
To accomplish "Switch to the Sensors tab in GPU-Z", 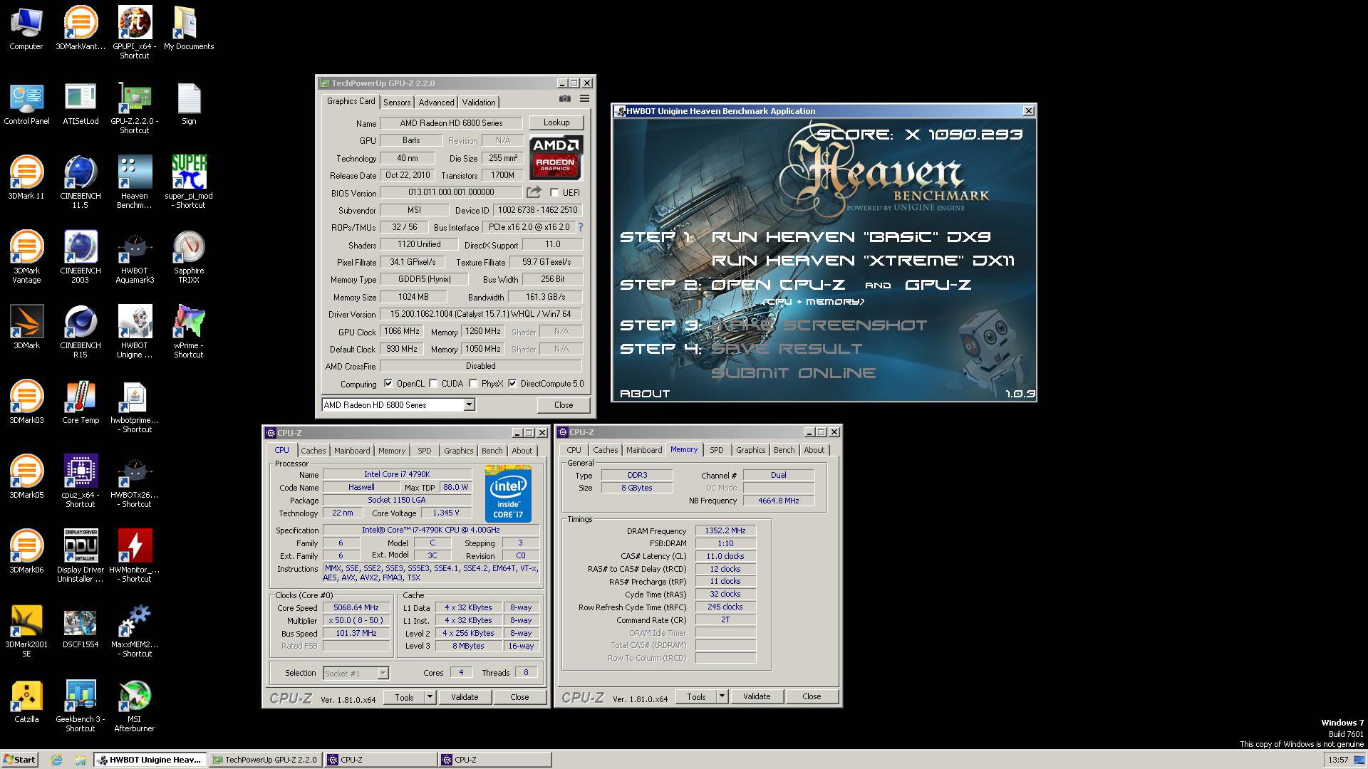I will (x=397, y=103).
